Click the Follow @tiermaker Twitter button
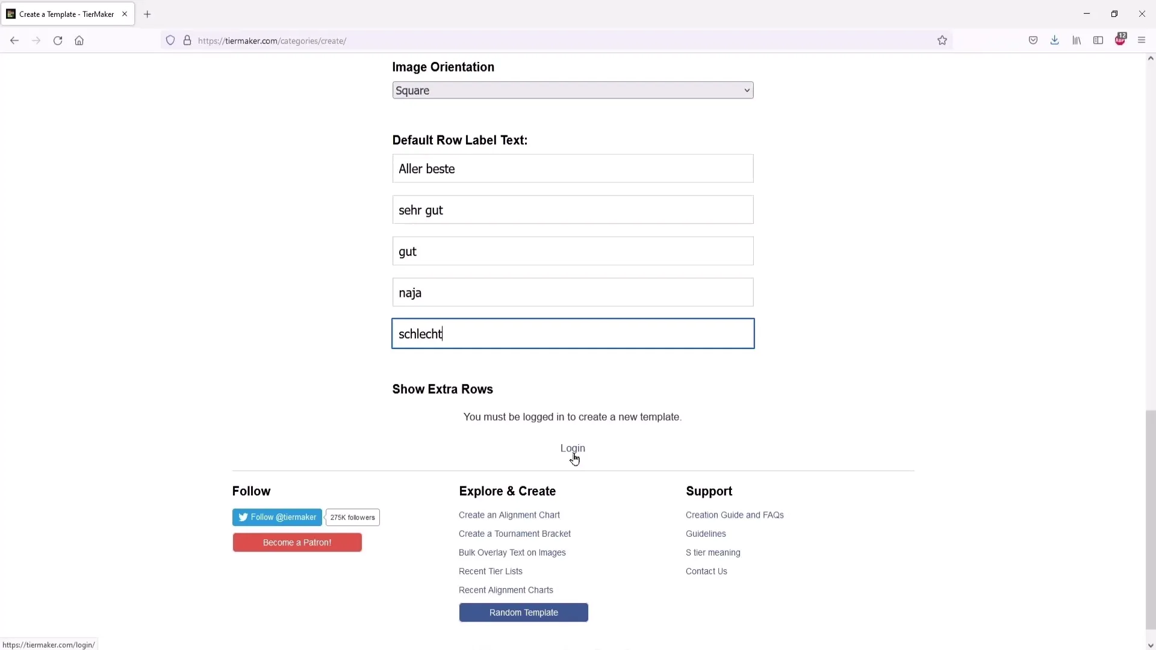The width and height of the screenshot is (1156, 650). pyautogui.click(x=277, y=516)
